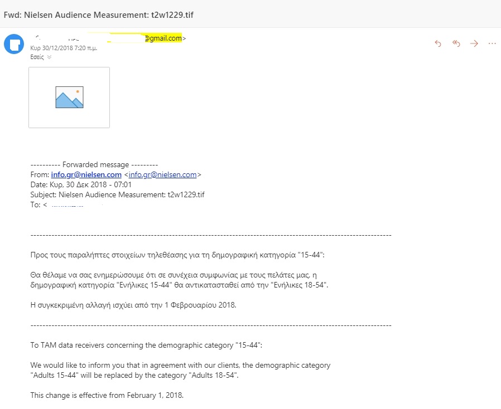501x409 pixels.
Task: Click the line Η συγκεκριμένη αλλαγή ισχύει
Action: coord(133,305)
